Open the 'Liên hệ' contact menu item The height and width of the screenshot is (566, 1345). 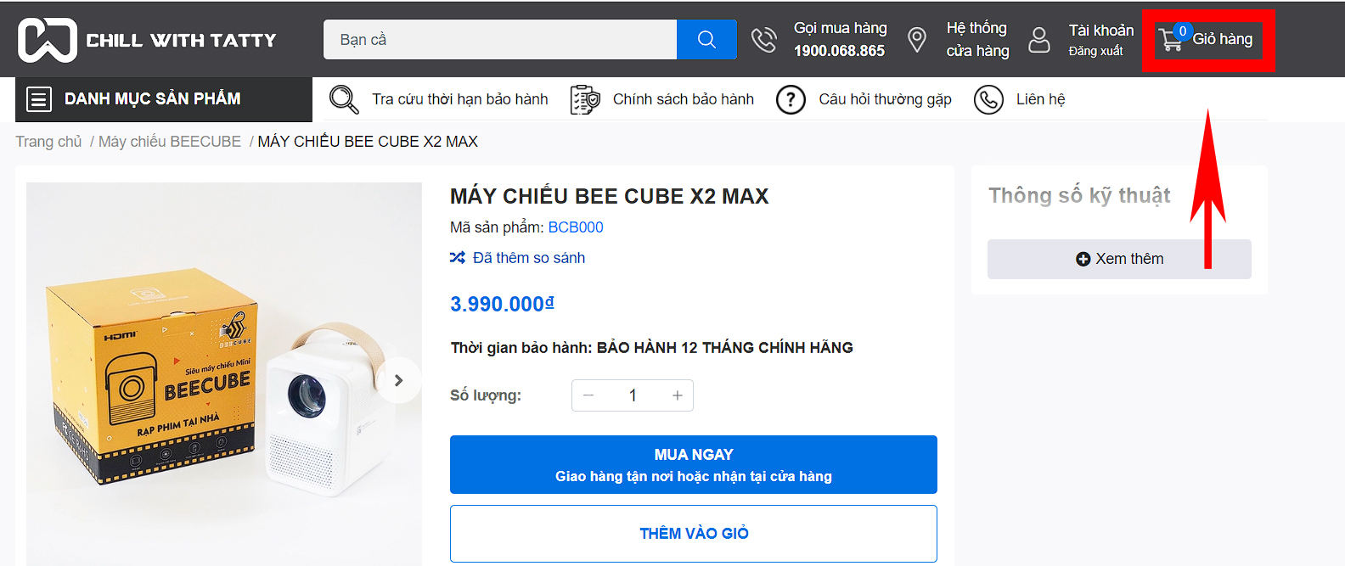click(1040, 99)
